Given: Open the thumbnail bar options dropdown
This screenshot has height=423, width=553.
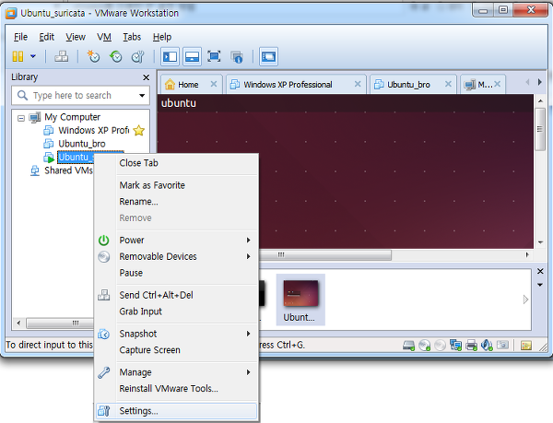Looking at the screenshot, I should click(540, 285).
